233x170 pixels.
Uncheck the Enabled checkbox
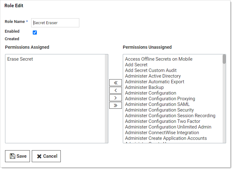coord(35,32)
